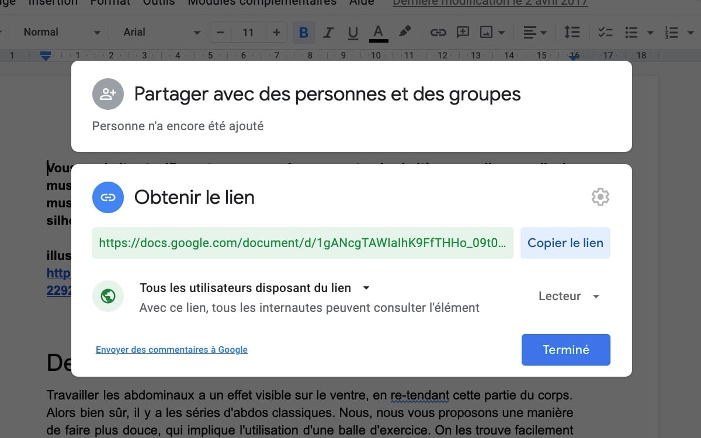Image resolution: width=701 pixels, height=438 pixels.
Task: Click the bulleted list icon
Action: 631,33
